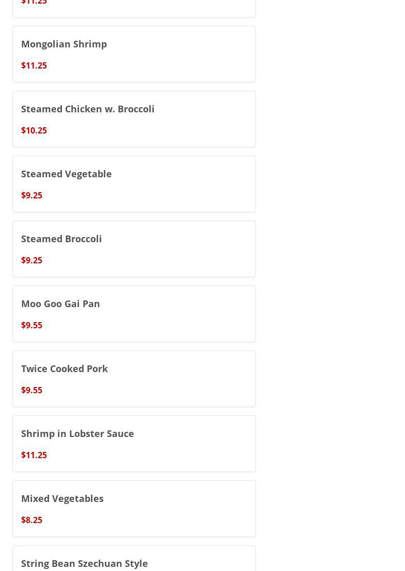Click blank right area of Mixed Vegetables card
The image size is (405, 571).
coord(206,509)
